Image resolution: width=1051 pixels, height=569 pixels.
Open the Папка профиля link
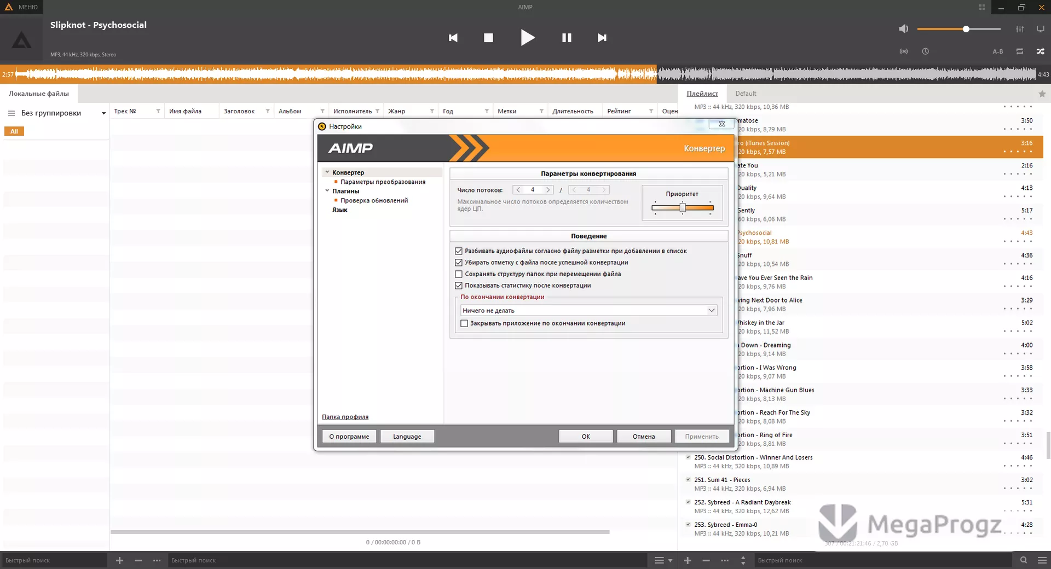coord(345,417)
